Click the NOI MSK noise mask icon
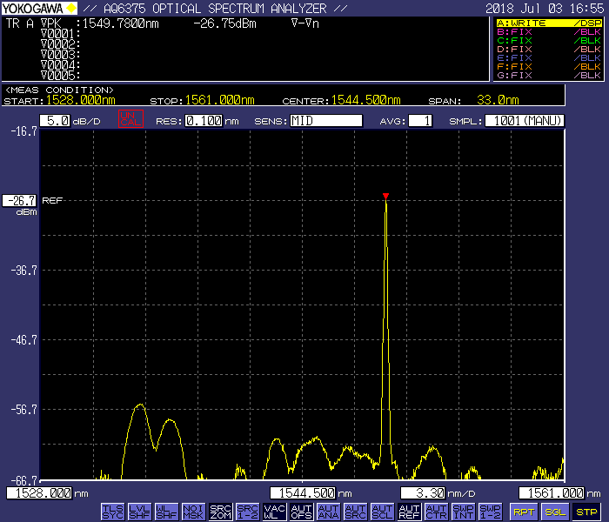 point(194,512)
